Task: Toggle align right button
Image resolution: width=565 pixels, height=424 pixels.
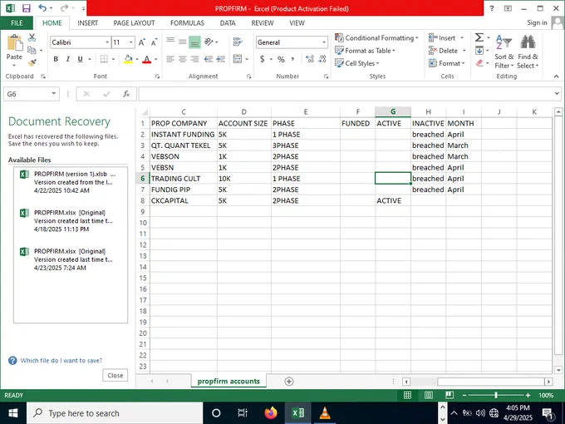Action: [194, 59]
